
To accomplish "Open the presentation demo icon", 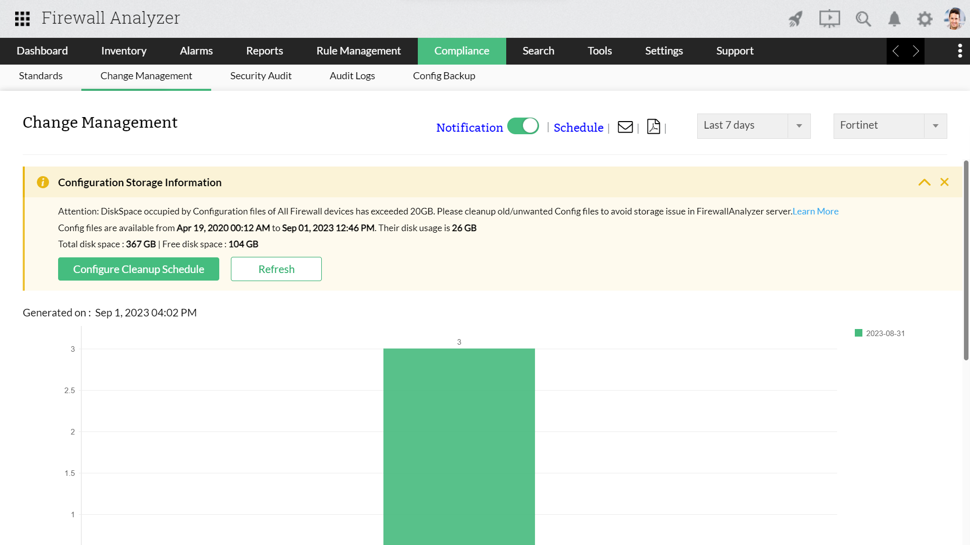I will [x=829, y=19].
